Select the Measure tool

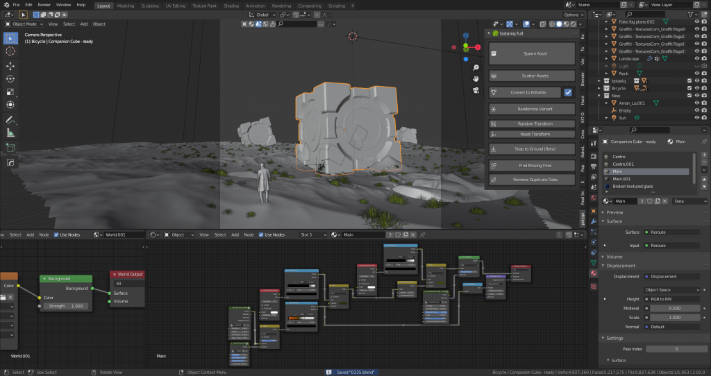coord(10,133)
